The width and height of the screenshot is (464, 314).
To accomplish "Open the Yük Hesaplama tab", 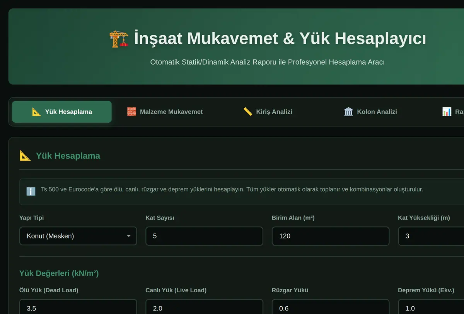I will coord(62,112).
